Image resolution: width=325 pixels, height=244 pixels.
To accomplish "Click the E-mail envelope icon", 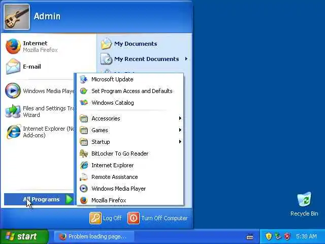I will [13, 67].
